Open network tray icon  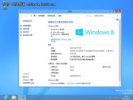click(113, 98)
